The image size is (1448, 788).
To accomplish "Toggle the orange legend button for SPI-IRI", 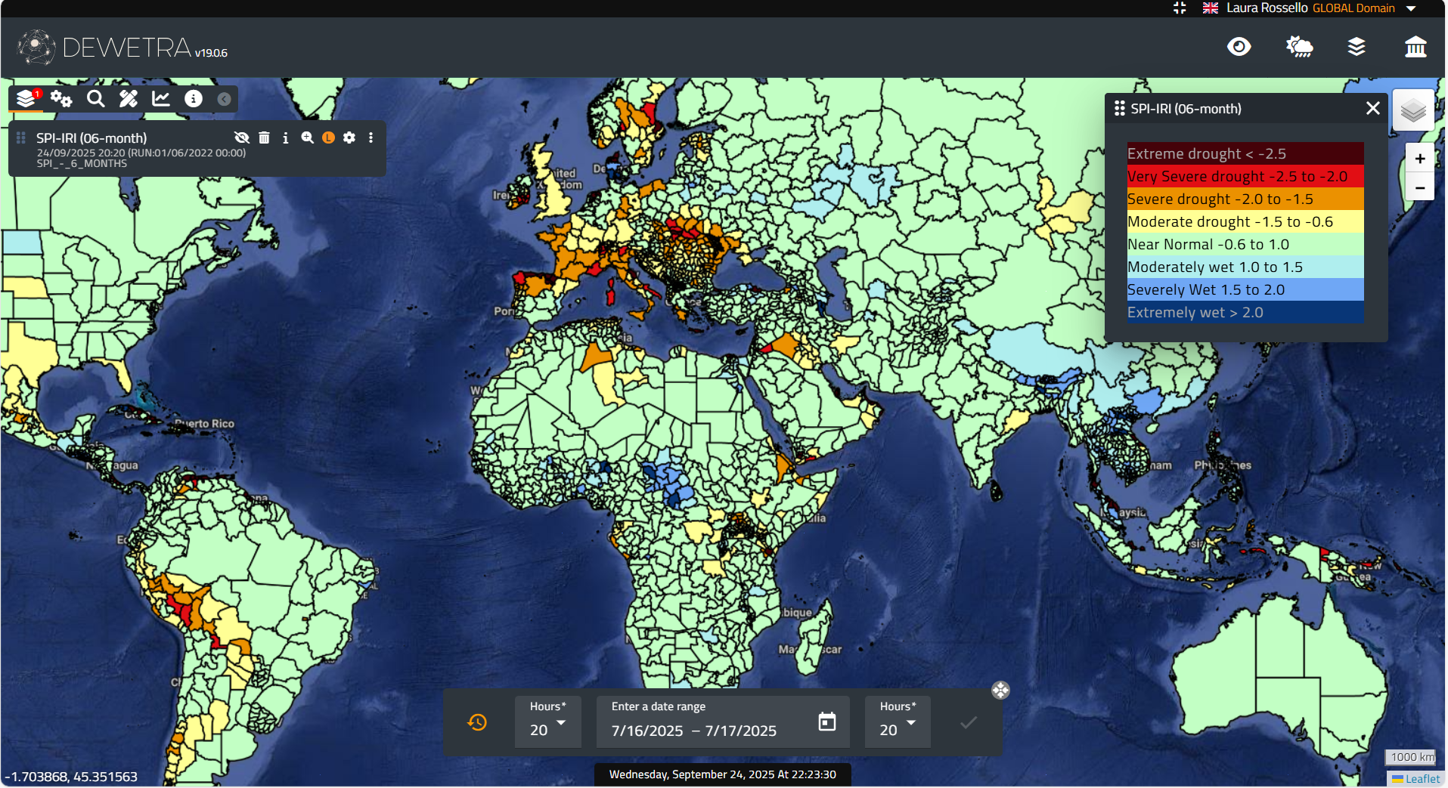I will [x=328, y=138].
